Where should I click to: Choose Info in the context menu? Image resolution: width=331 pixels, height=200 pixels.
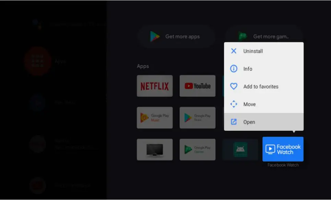[248, 69]
